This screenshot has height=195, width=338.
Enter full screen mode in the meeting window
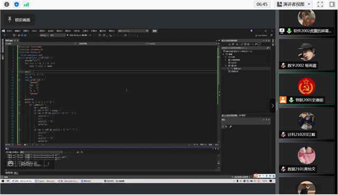(x=321, y=4)
